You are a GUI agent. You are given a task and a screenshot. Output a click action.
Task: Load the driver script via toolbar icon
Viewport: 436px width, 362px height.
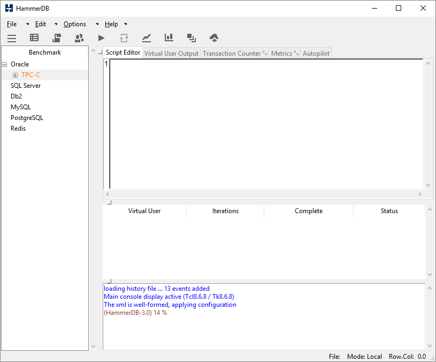57,38
